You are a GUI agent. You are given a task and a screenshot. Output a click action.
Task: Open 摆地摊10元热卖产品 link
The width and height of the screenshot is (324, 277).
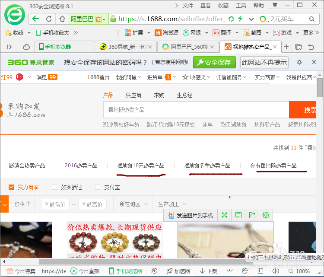140,166
